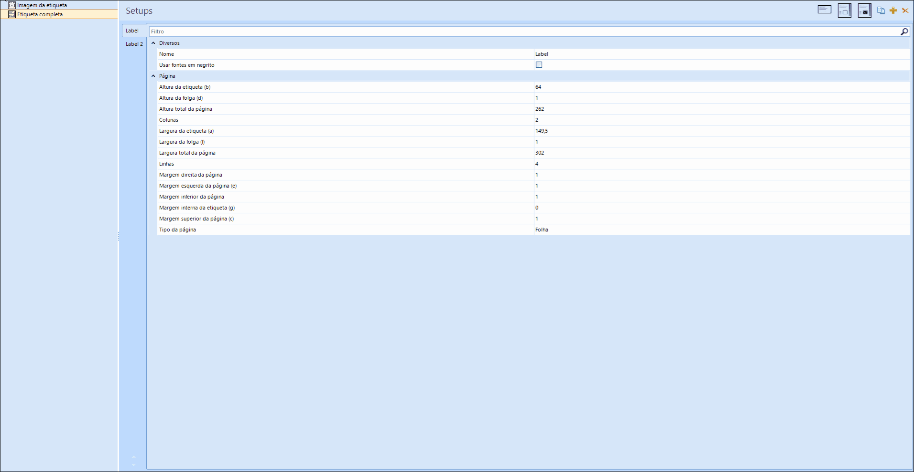Click the label layout with camera icon
Screen dimensions: 914x472
pos(865,10)
